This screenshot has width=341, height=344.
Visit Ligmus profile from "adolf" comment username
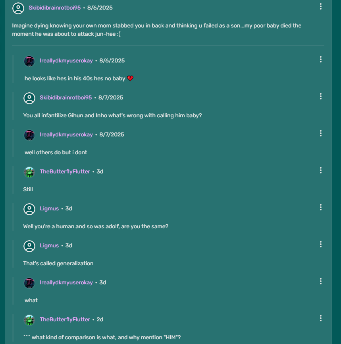49,209
